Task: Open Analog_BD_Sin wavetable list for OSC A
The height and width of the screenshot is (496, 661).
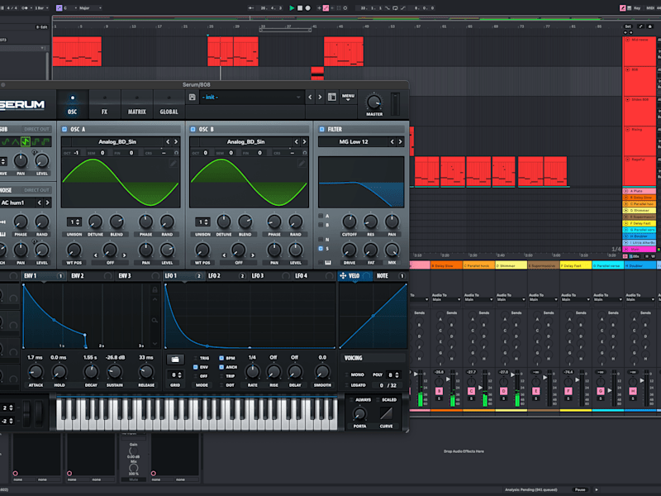Action: point(117,141)
